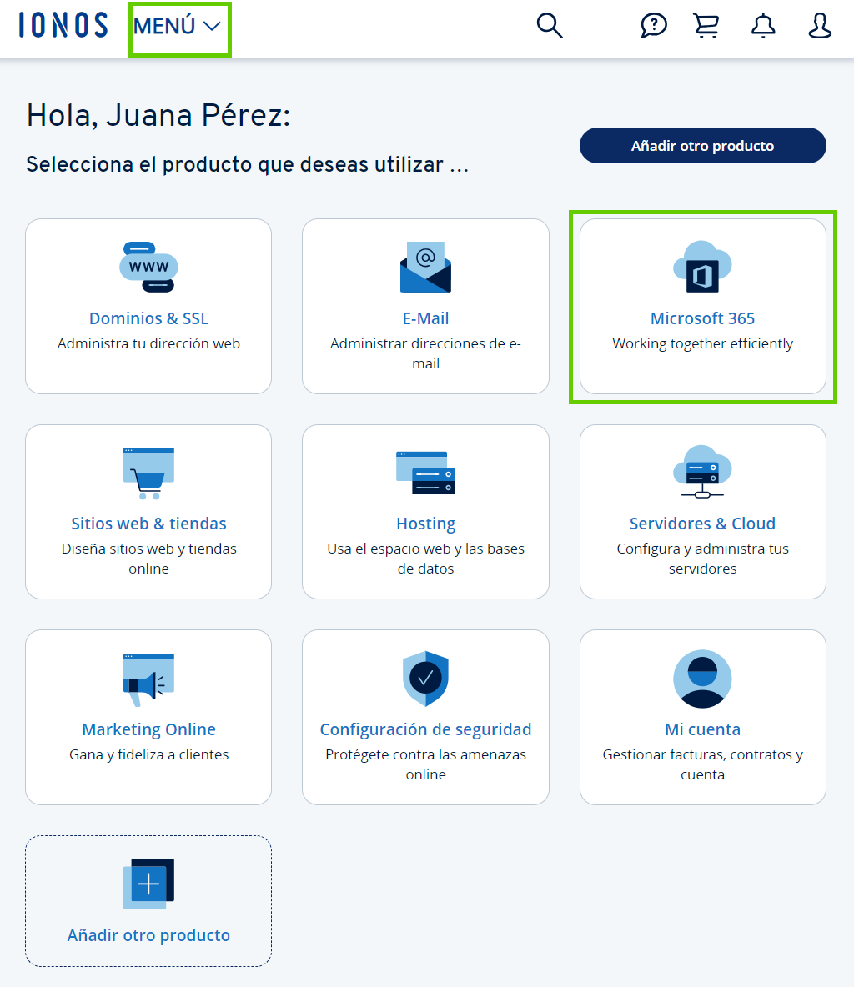This screenshot has height=987, width=854.
Task: Click 'Protégete contra las amenazas online' text
Action: pyautogui.click(x=425, y=764)
